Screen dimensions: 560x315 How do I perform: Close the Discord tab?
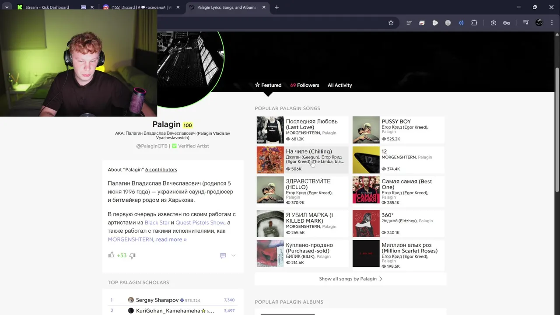pyautogui.click(x=178, y=7)
